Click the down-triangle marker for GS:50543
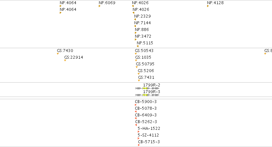The height and width of the screenshot is (147, 272). click(136, 54)
